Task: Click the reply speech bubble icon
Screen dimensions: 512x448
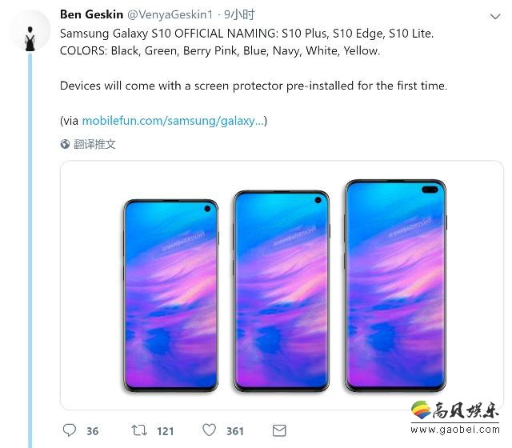Action: [x=70, y=430]
